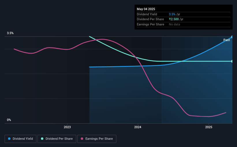Click the 0% y-axis label

[x=9, y=120]
